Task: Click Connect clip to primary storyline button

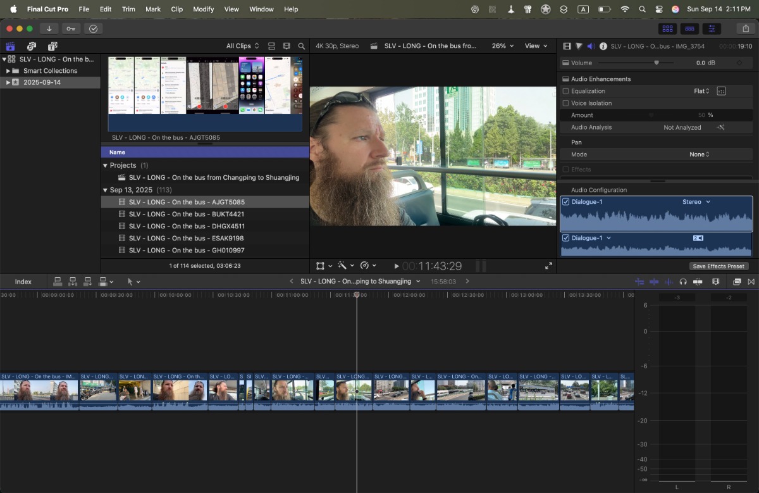Action: pyautogui.click(x=58, y=282)
